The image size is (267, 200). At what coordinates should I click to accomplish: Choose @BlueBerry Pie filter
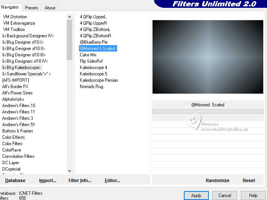click(94, 42)
